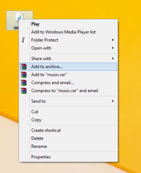Open the Send to menu entry
The image size is (141, 173).
coord(68,101)
